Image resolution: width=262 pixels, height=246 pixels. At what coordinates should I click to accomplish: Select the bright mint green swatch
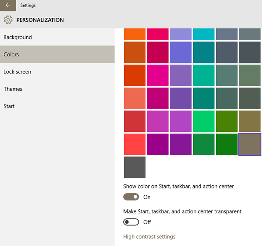tap(204, 121)
